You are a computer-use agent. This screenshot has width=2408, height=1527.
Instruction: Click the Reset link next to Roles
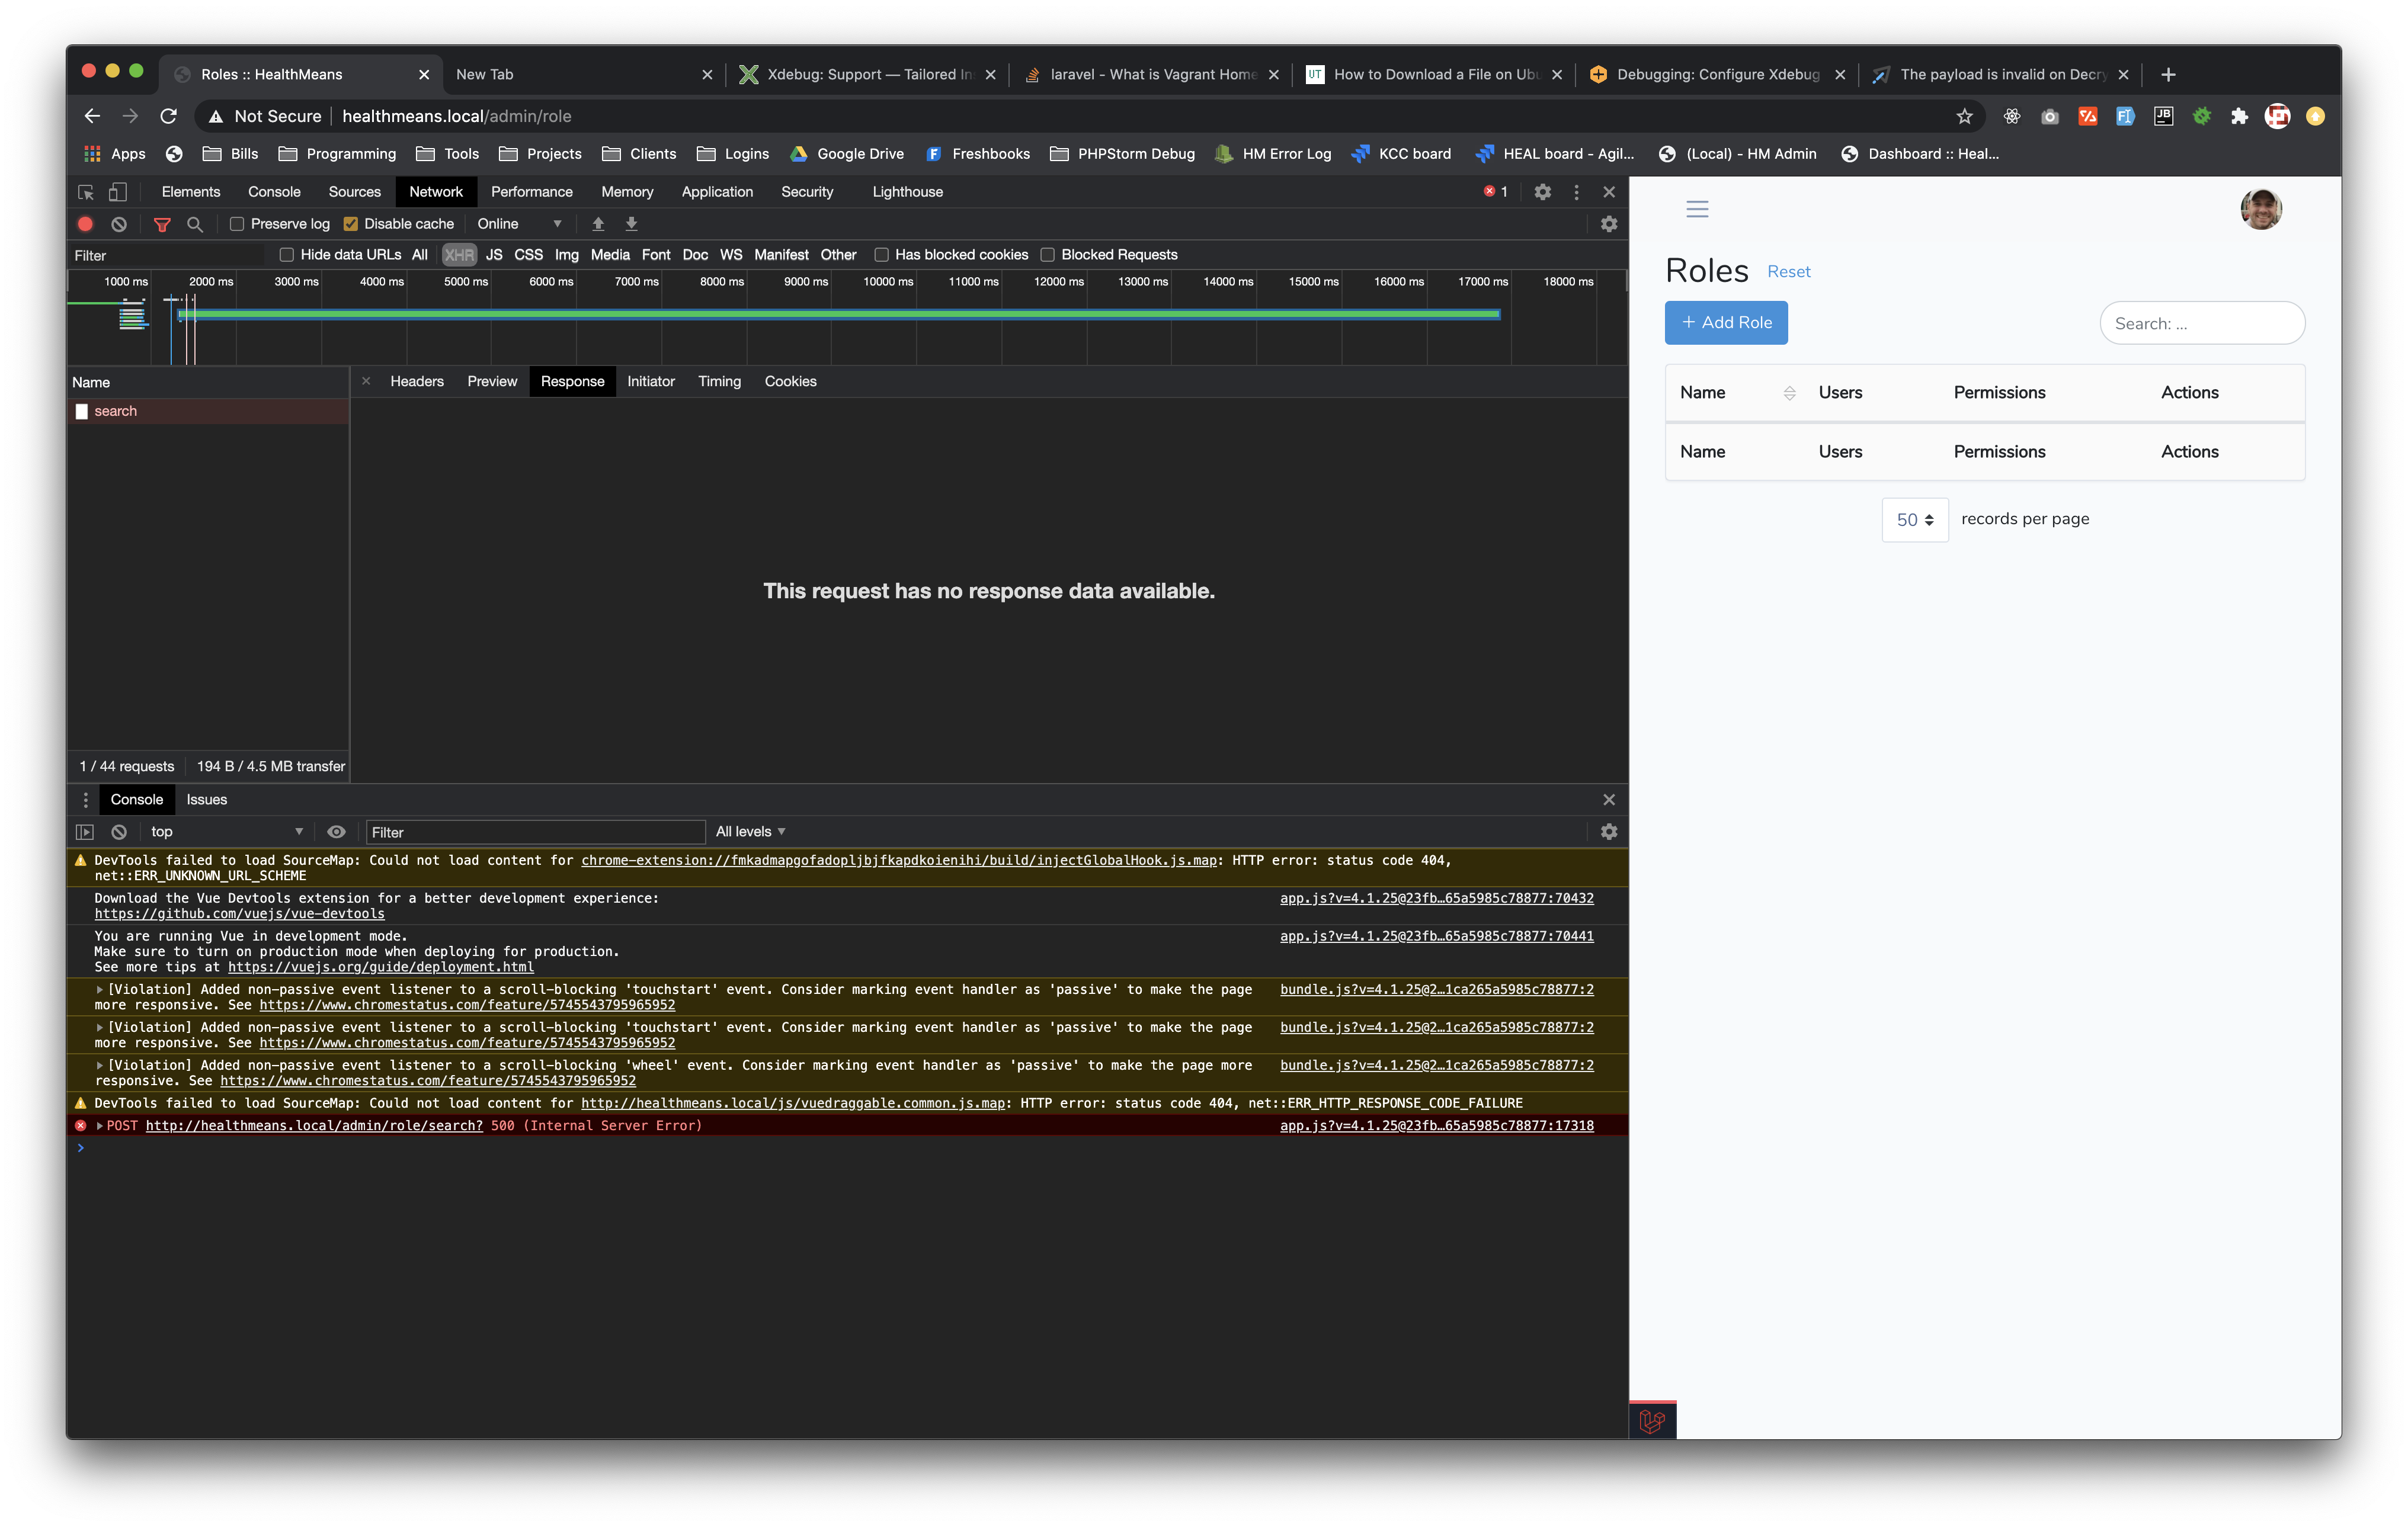pos(1789,271)
